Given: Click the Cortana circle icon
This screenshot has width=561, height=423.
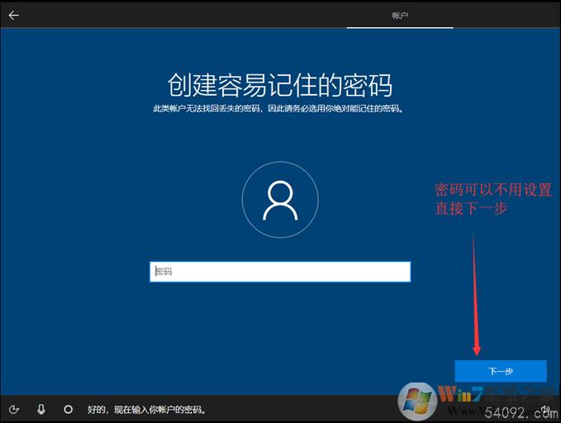Looking at the screenshot, I should [68, 409].
